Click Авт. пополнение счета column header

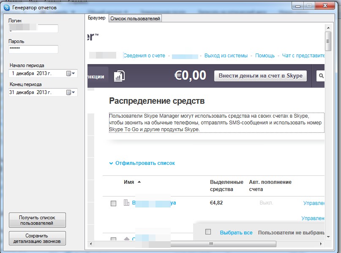coord(270,186)
